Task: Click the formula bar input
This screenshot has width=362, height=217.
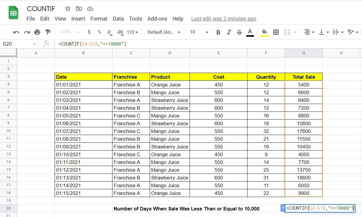Action: coord(209,44)
